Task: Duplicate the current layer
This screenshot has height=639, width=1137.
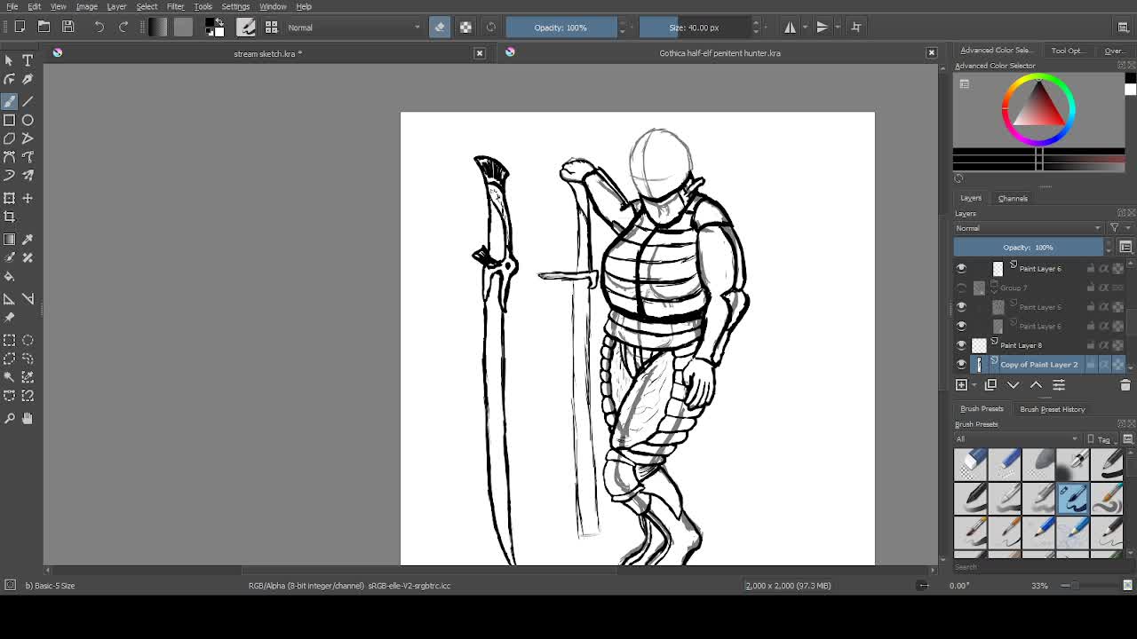Action: 990,385
